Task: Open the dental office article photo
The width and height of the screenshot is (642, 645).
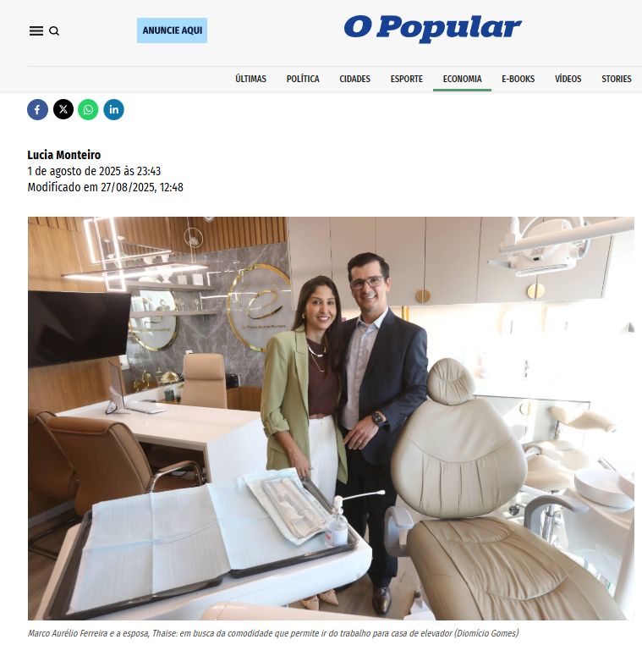Action: [331, 418]
